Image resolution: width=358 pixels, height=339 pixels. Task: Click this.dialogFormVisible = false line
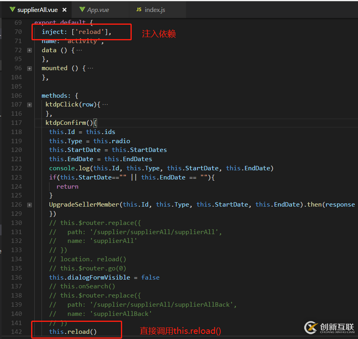[104, 278]
